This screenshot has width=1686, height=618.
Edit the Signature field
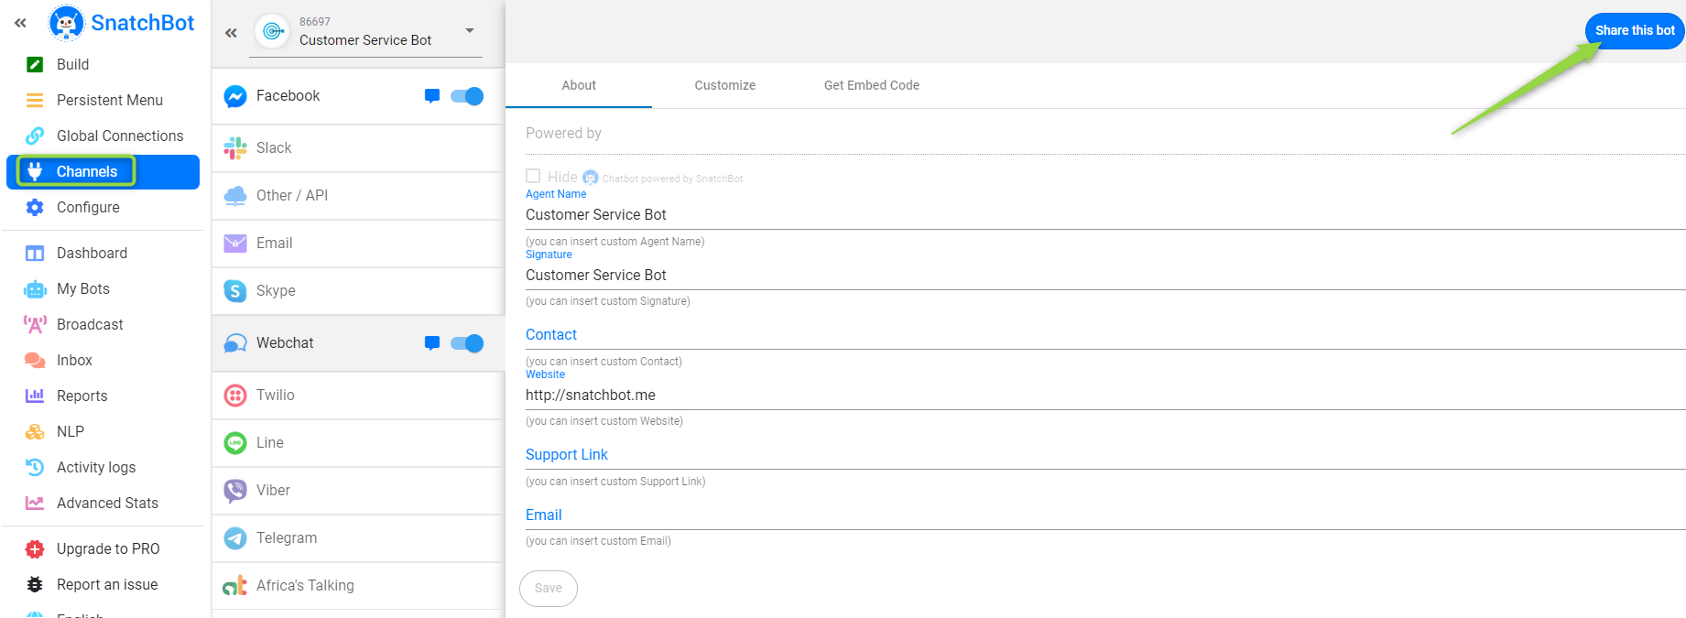pyautogui.click(x=1104, y=276)
